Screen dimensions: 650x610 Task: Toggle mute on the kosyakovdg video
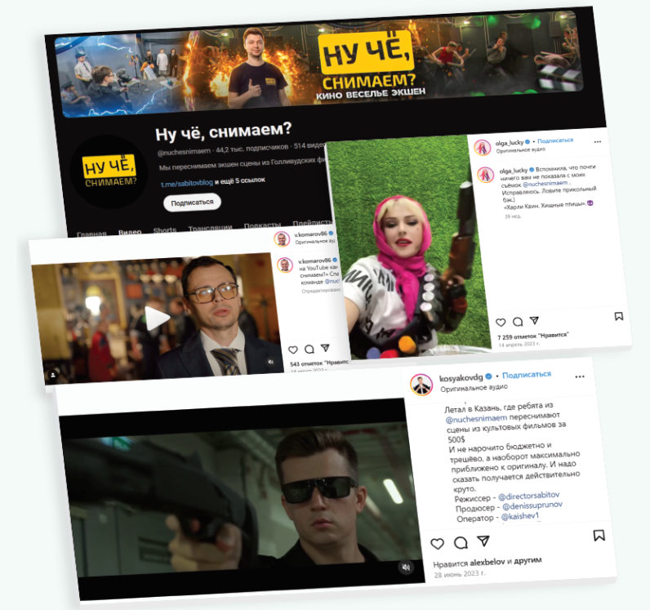pos(406,568)
